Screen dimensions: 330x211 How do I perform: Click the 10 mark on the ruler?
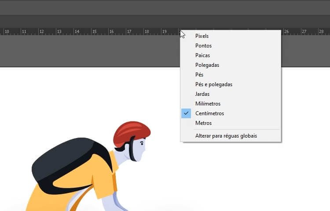[x=7, y=32]
